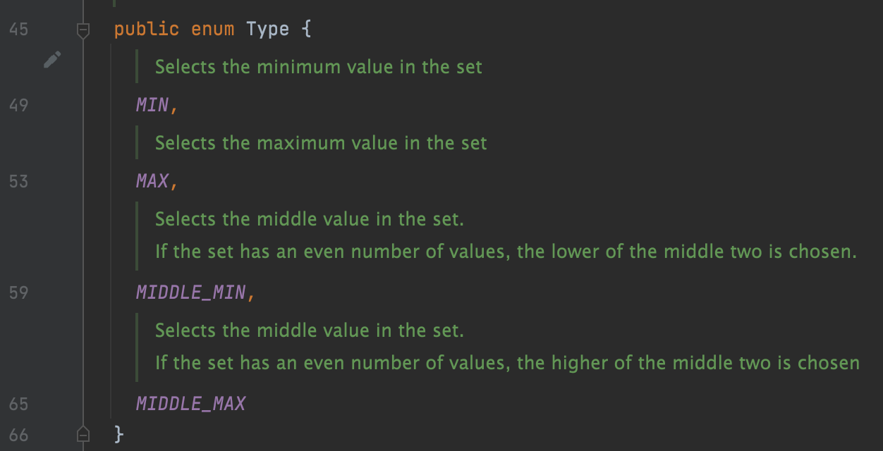Click the 'lower of the middle two' comment line
This screenshot has width=883, height=451.
[506, 252]
